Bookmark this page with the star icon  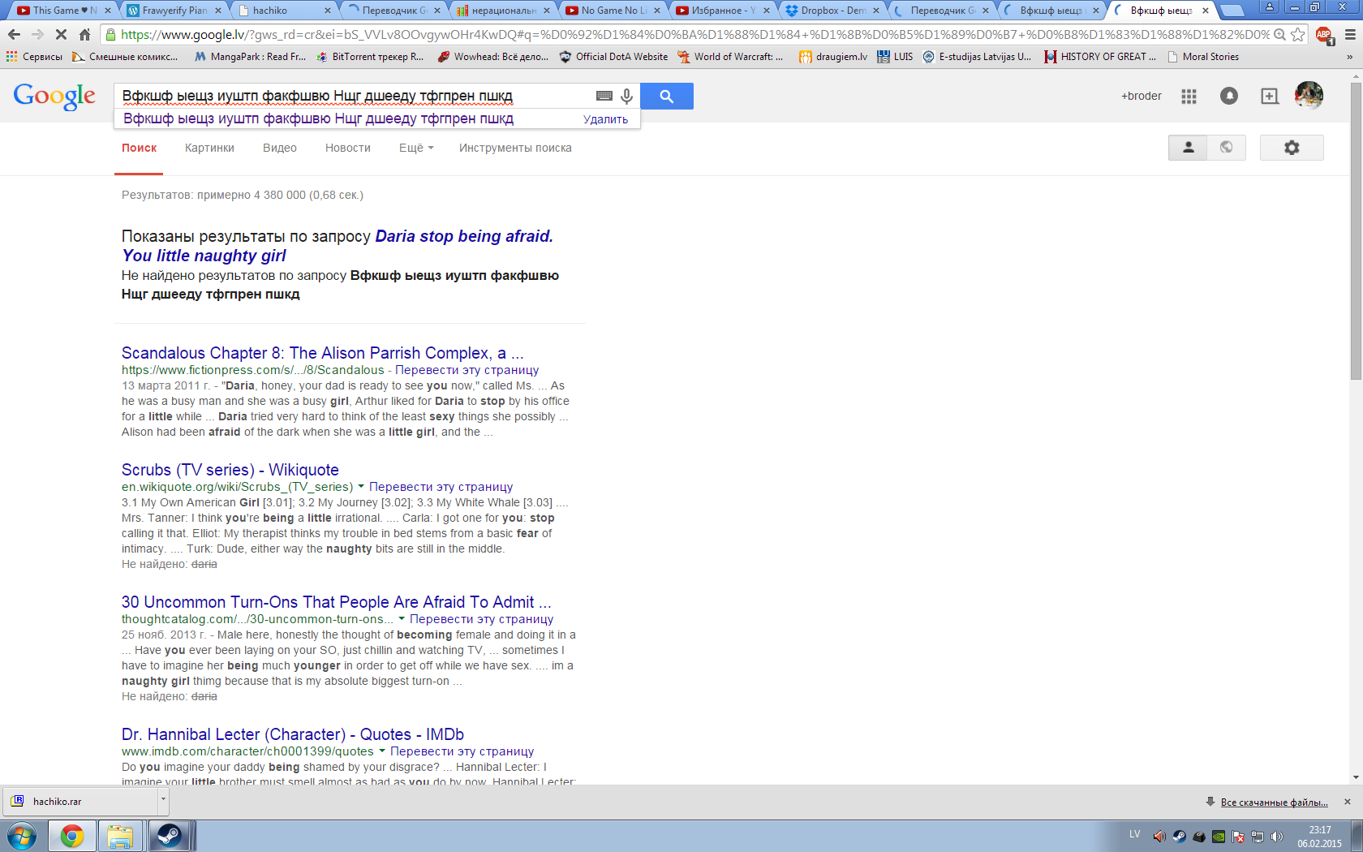pos(1297,35)
